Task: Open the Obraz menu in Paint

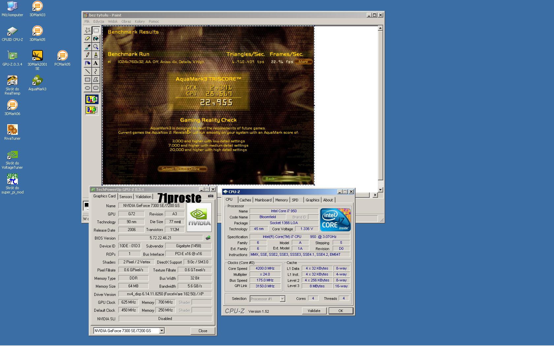Action: tap(126, 21)
